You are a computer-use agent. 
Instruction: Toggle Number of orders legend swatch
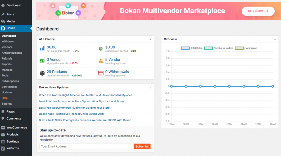click(x=209, y=48)
